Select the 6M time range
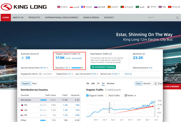This screenshot has height=122, width=181. pos(93,84)
